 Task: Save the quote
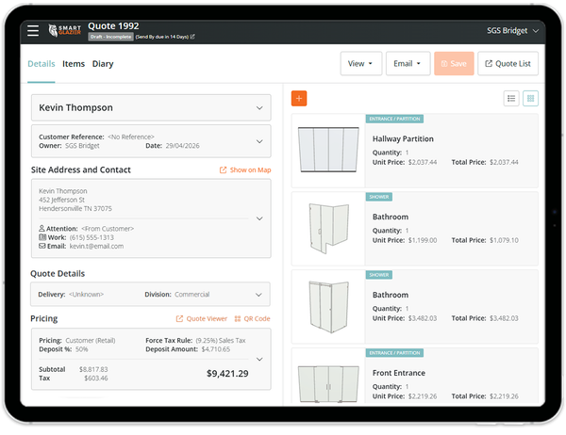(454, 63)
